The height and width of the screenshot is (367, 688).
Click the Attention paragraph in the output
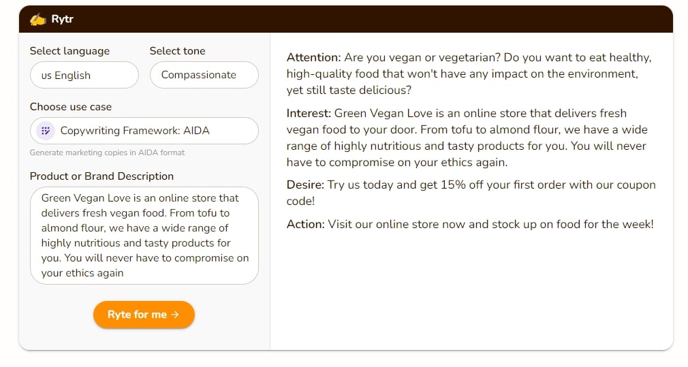tap(469, 74)
